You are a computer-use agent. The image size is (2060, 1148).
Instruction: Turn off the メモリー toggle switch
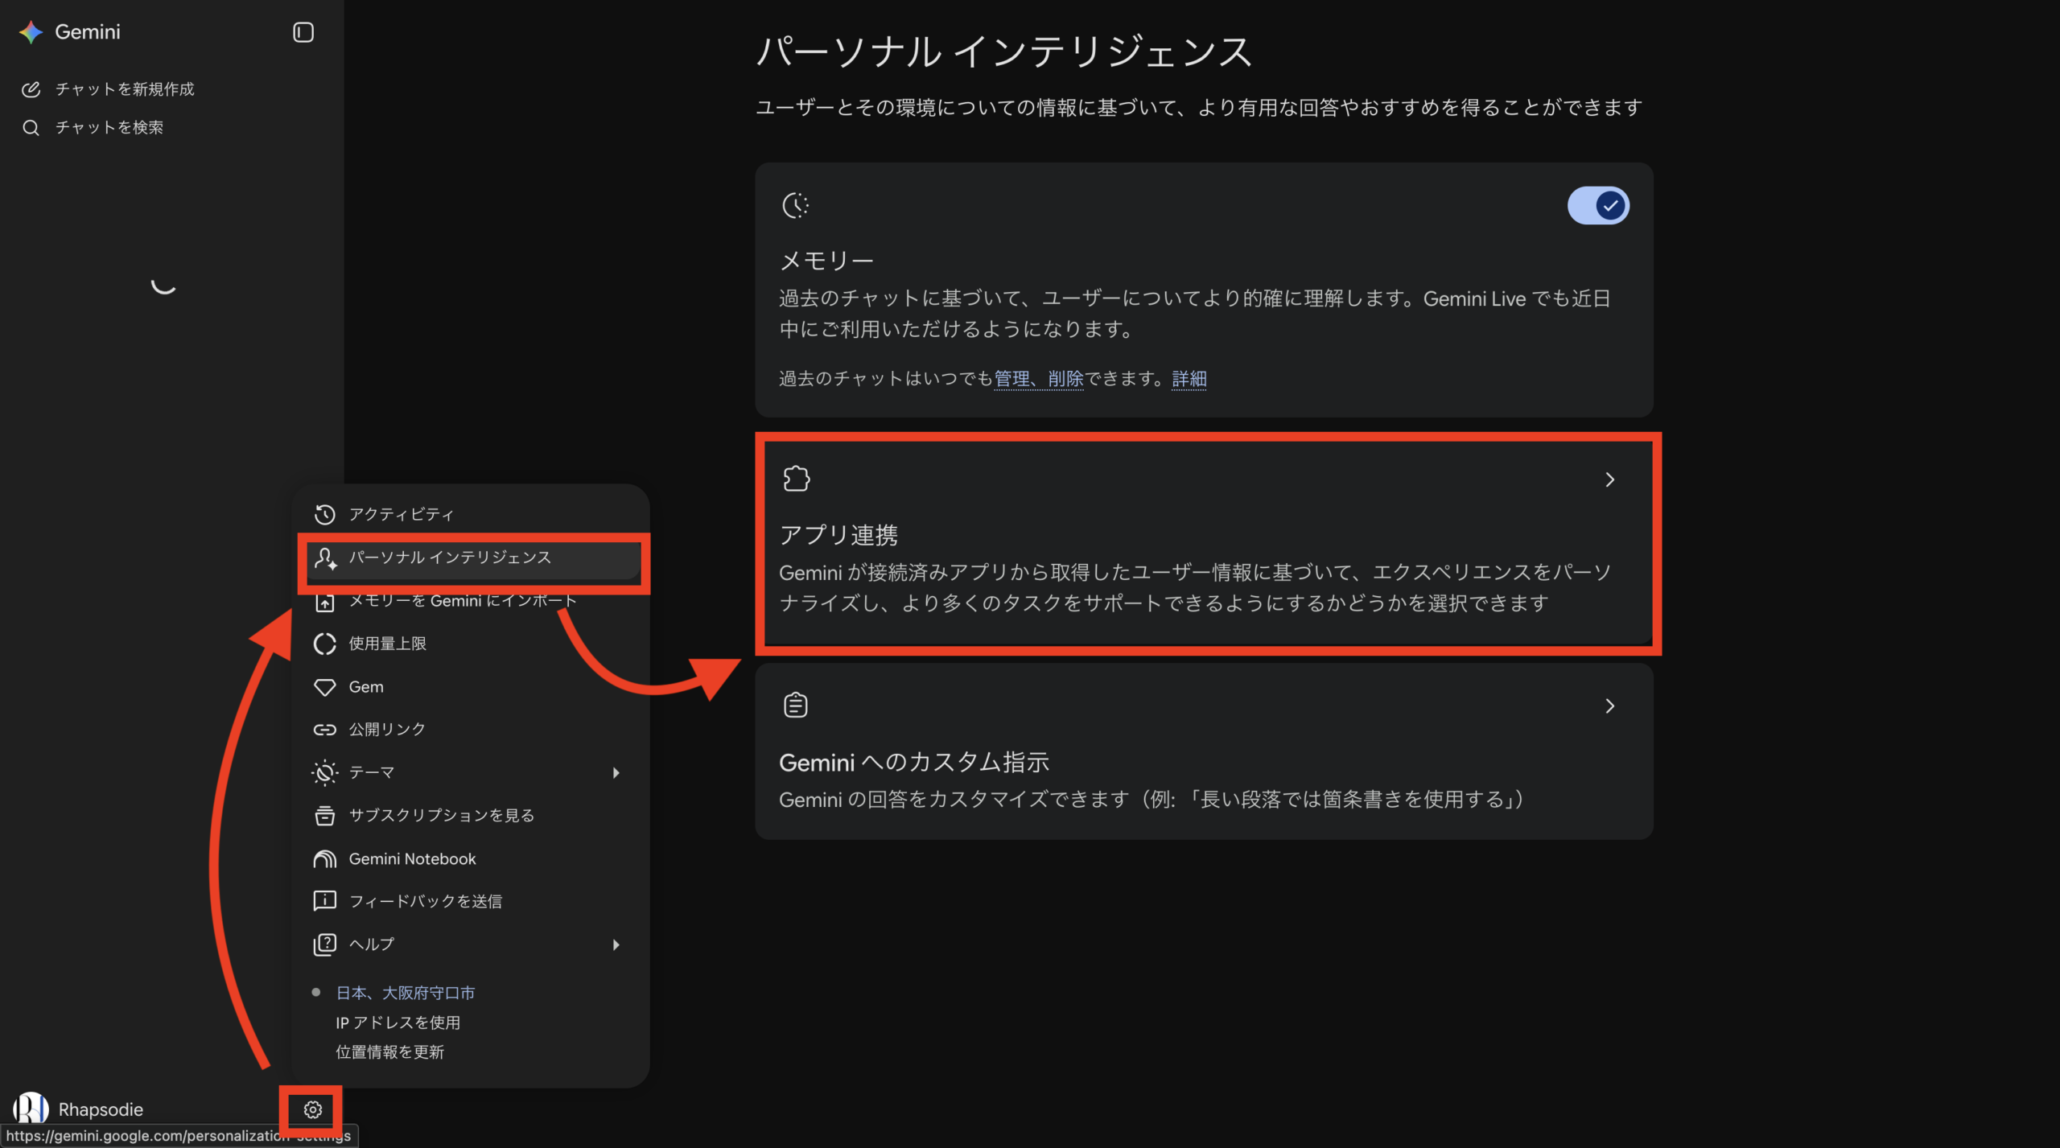point(1598,206)
